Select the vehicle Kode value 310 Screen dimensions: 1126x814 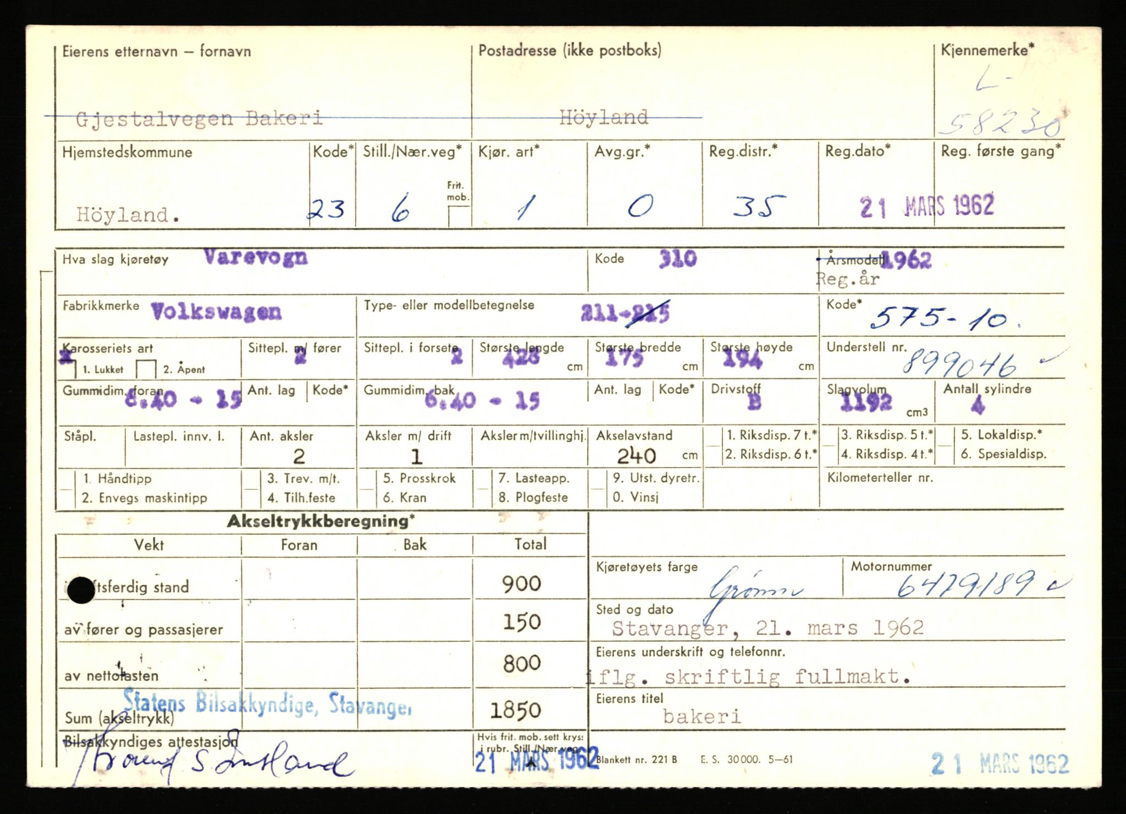coord(678,258)
